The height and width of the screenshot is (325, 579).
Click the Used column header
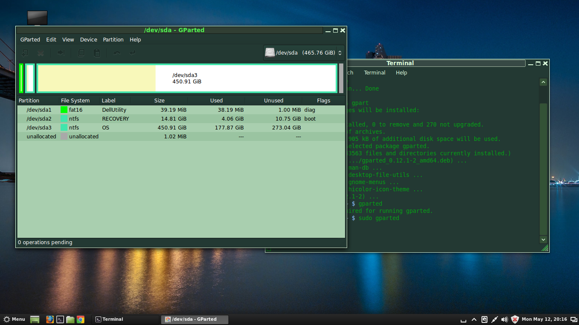point(216,101)
